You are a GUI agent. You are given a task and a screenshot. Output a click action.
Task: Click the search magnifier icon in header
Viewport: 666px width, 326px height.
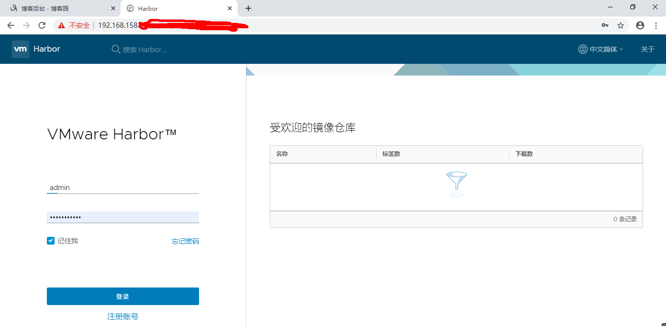(x=116, y=49)
